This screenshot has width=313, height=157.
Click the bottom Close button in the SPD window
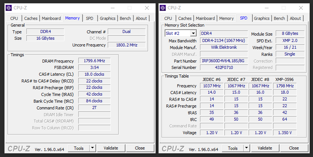pos(294,148)
